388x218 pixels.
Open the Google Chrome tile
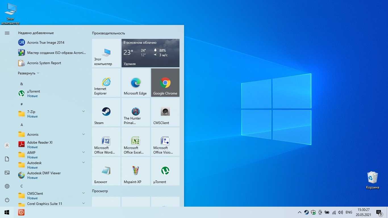click(x=165, y=83)
